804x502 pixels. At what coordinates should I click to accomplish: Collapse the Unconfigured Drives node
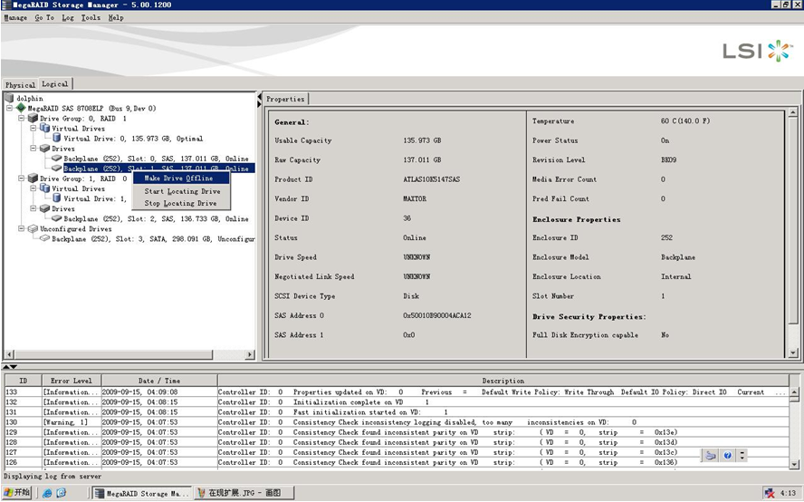point(21,229)
